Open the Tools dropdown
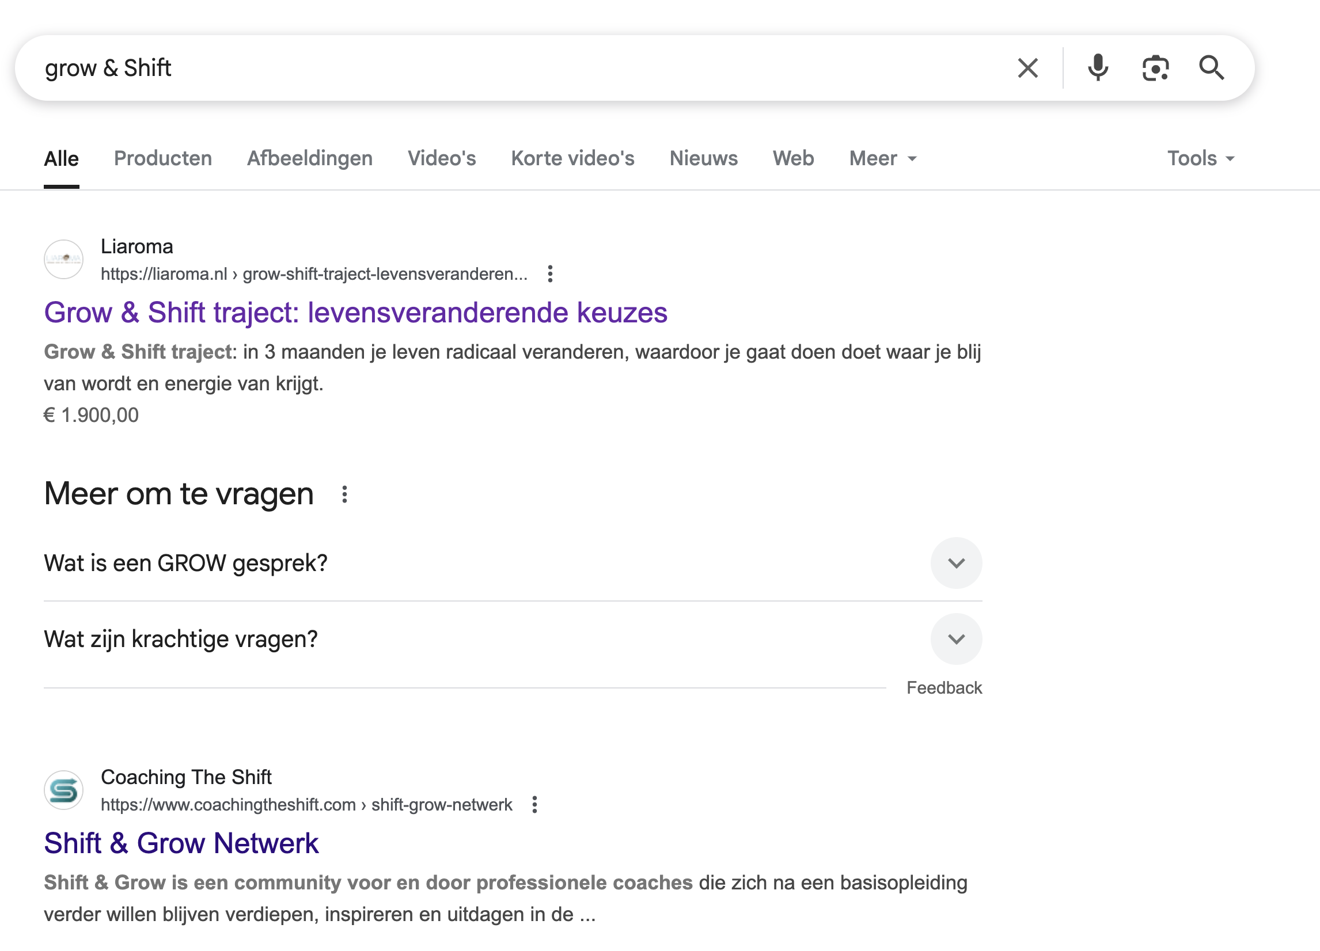Image resolution: width=1320 pixels, height=951 pixels. coord(1200,158)
